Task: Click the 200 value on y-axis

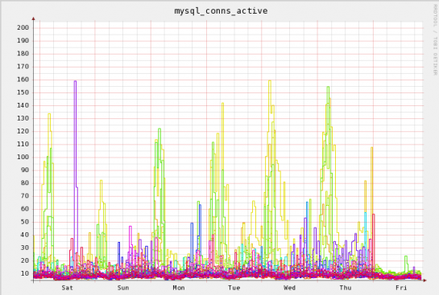Action: coord(23,27)
